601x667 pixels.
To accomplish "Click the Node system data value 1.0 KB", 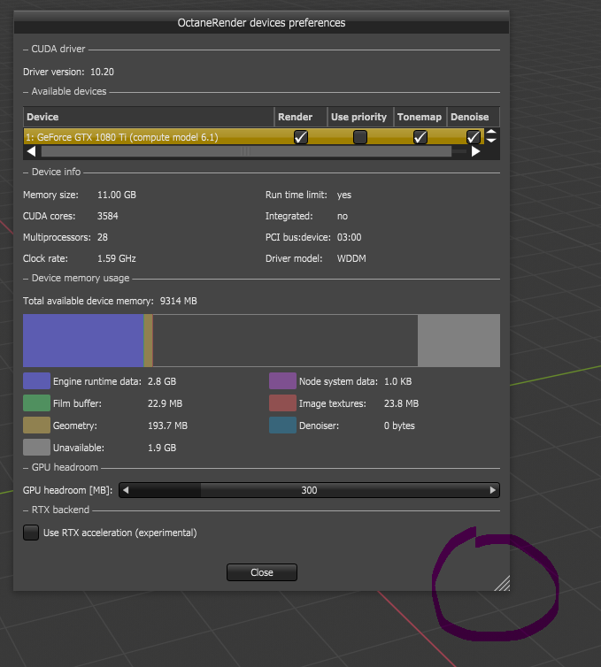I will coord(398,381).
